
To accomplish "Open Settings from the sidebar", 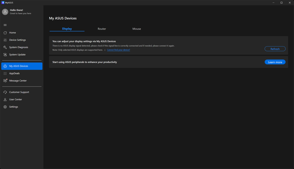I will [x=22, y=107].
